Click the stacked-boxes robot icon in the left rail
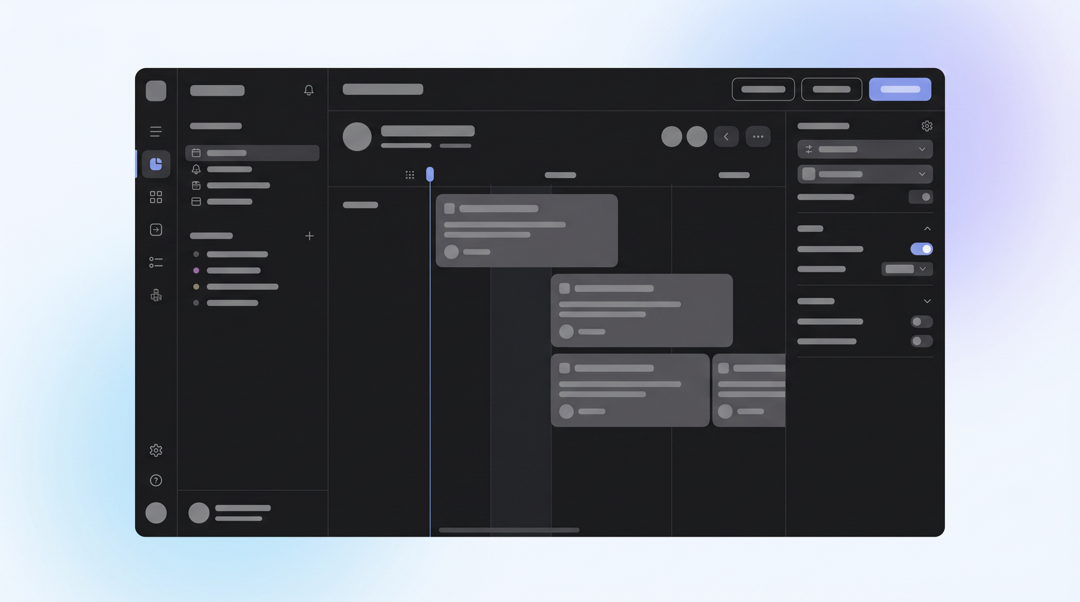The image size is (1080, 602). [x=156, y=295]
